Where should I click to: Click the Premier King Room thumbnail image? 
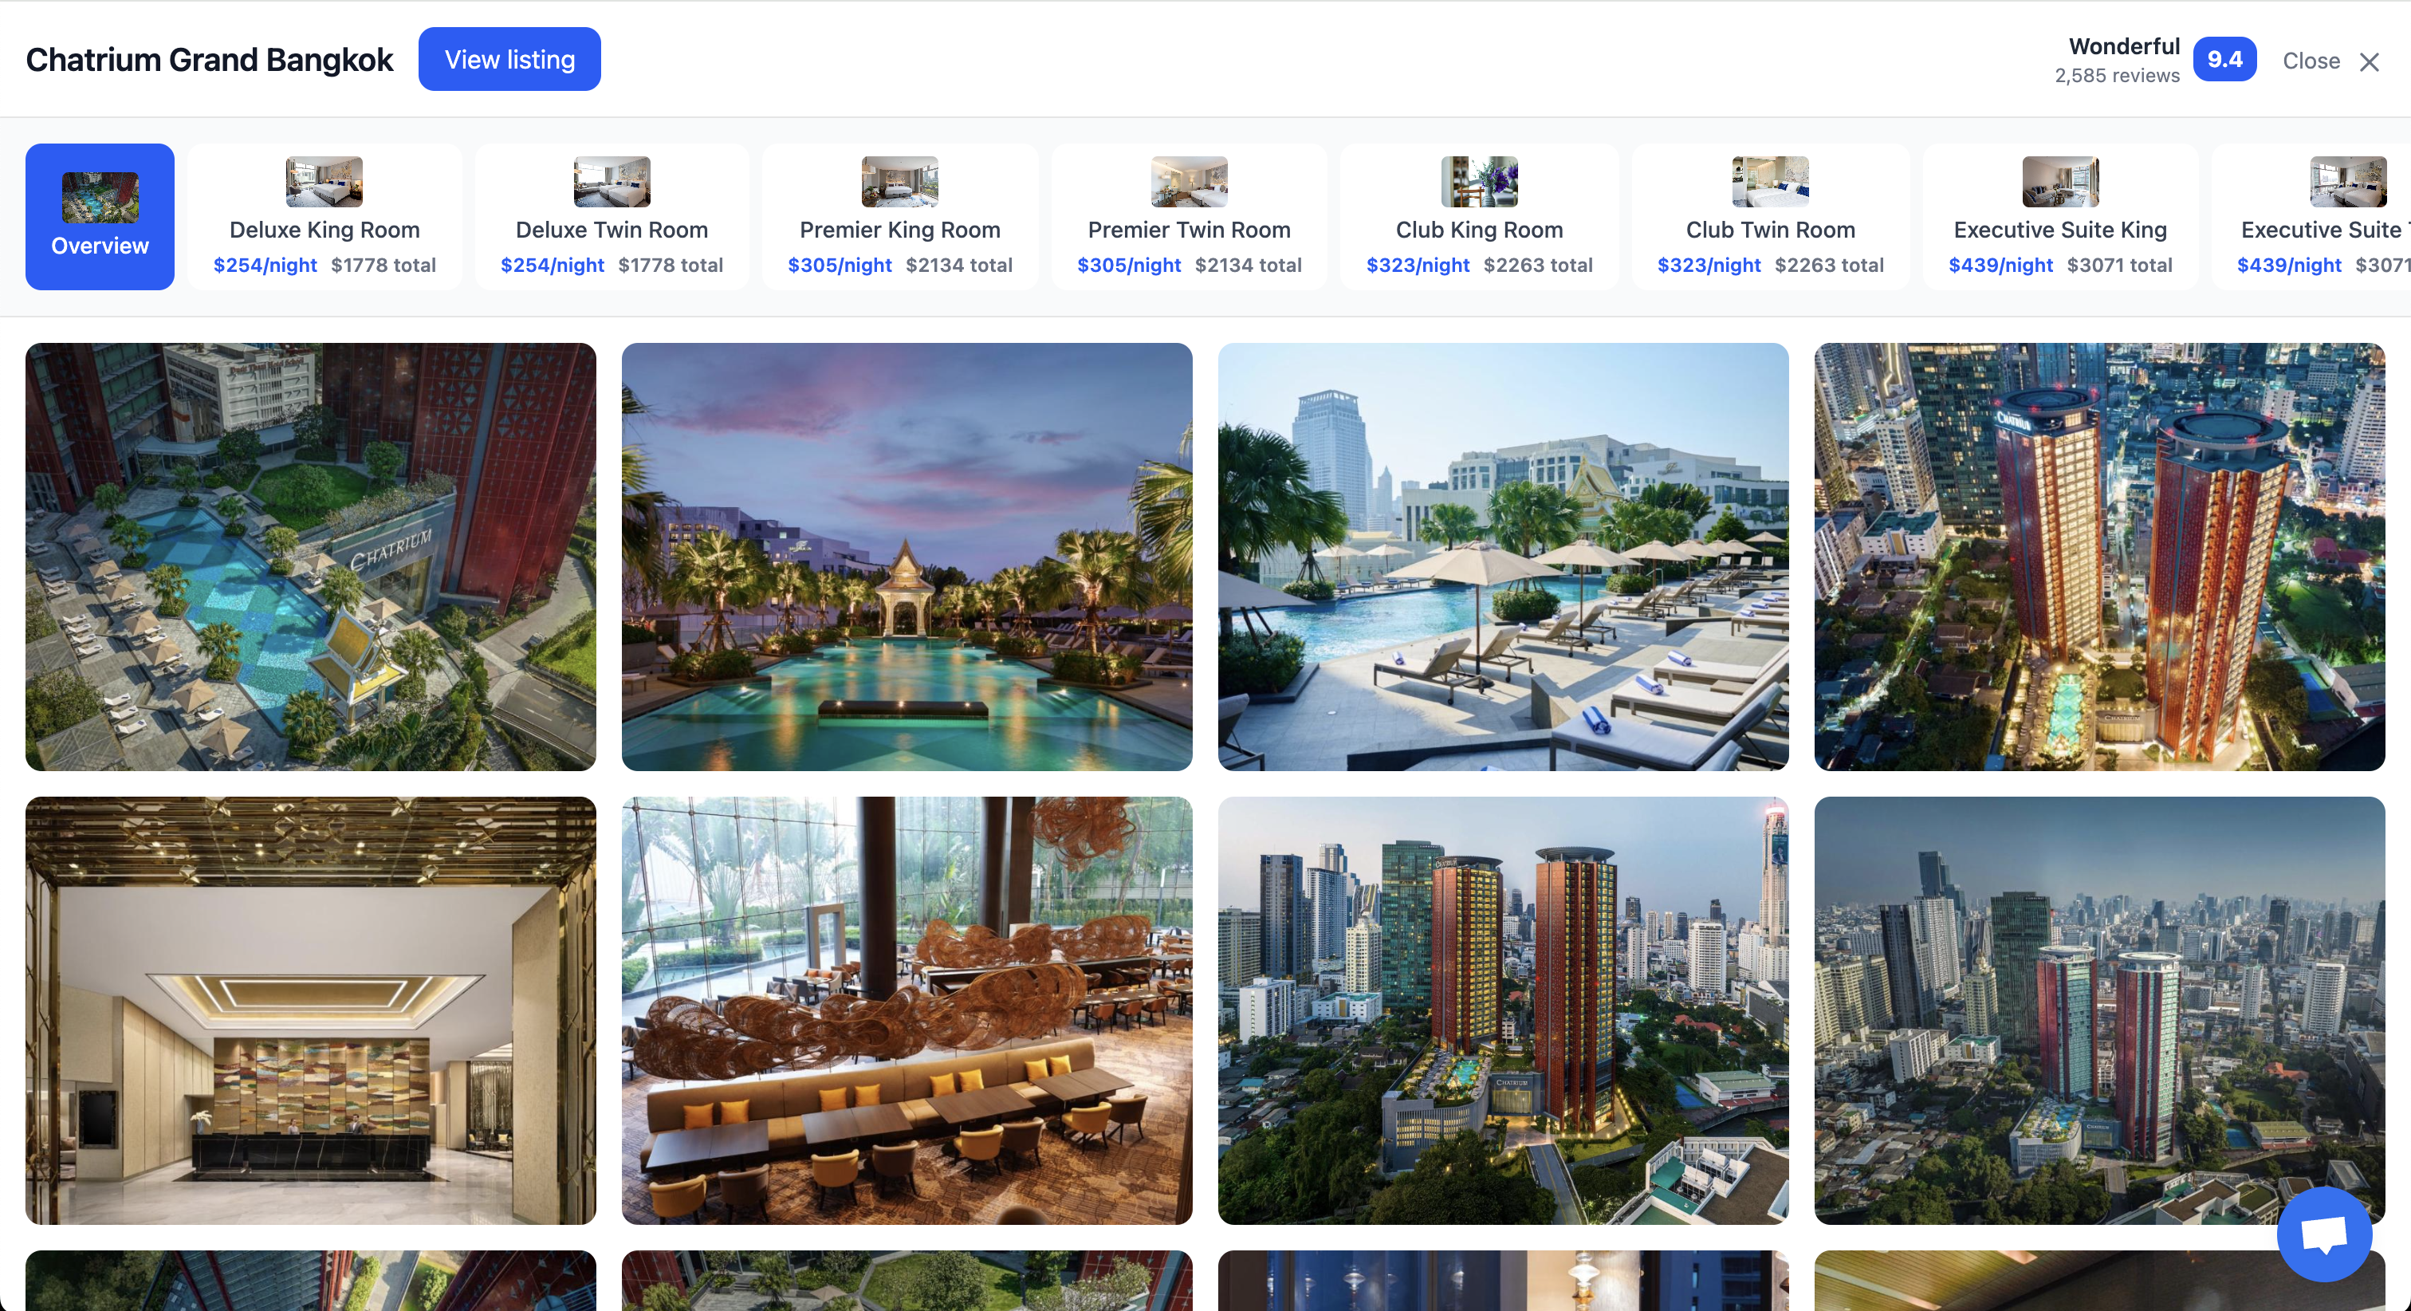900,182
